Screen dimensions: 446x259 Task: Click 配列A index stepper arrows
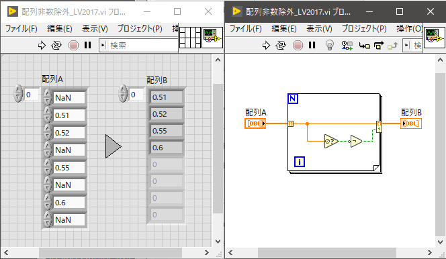18,93
